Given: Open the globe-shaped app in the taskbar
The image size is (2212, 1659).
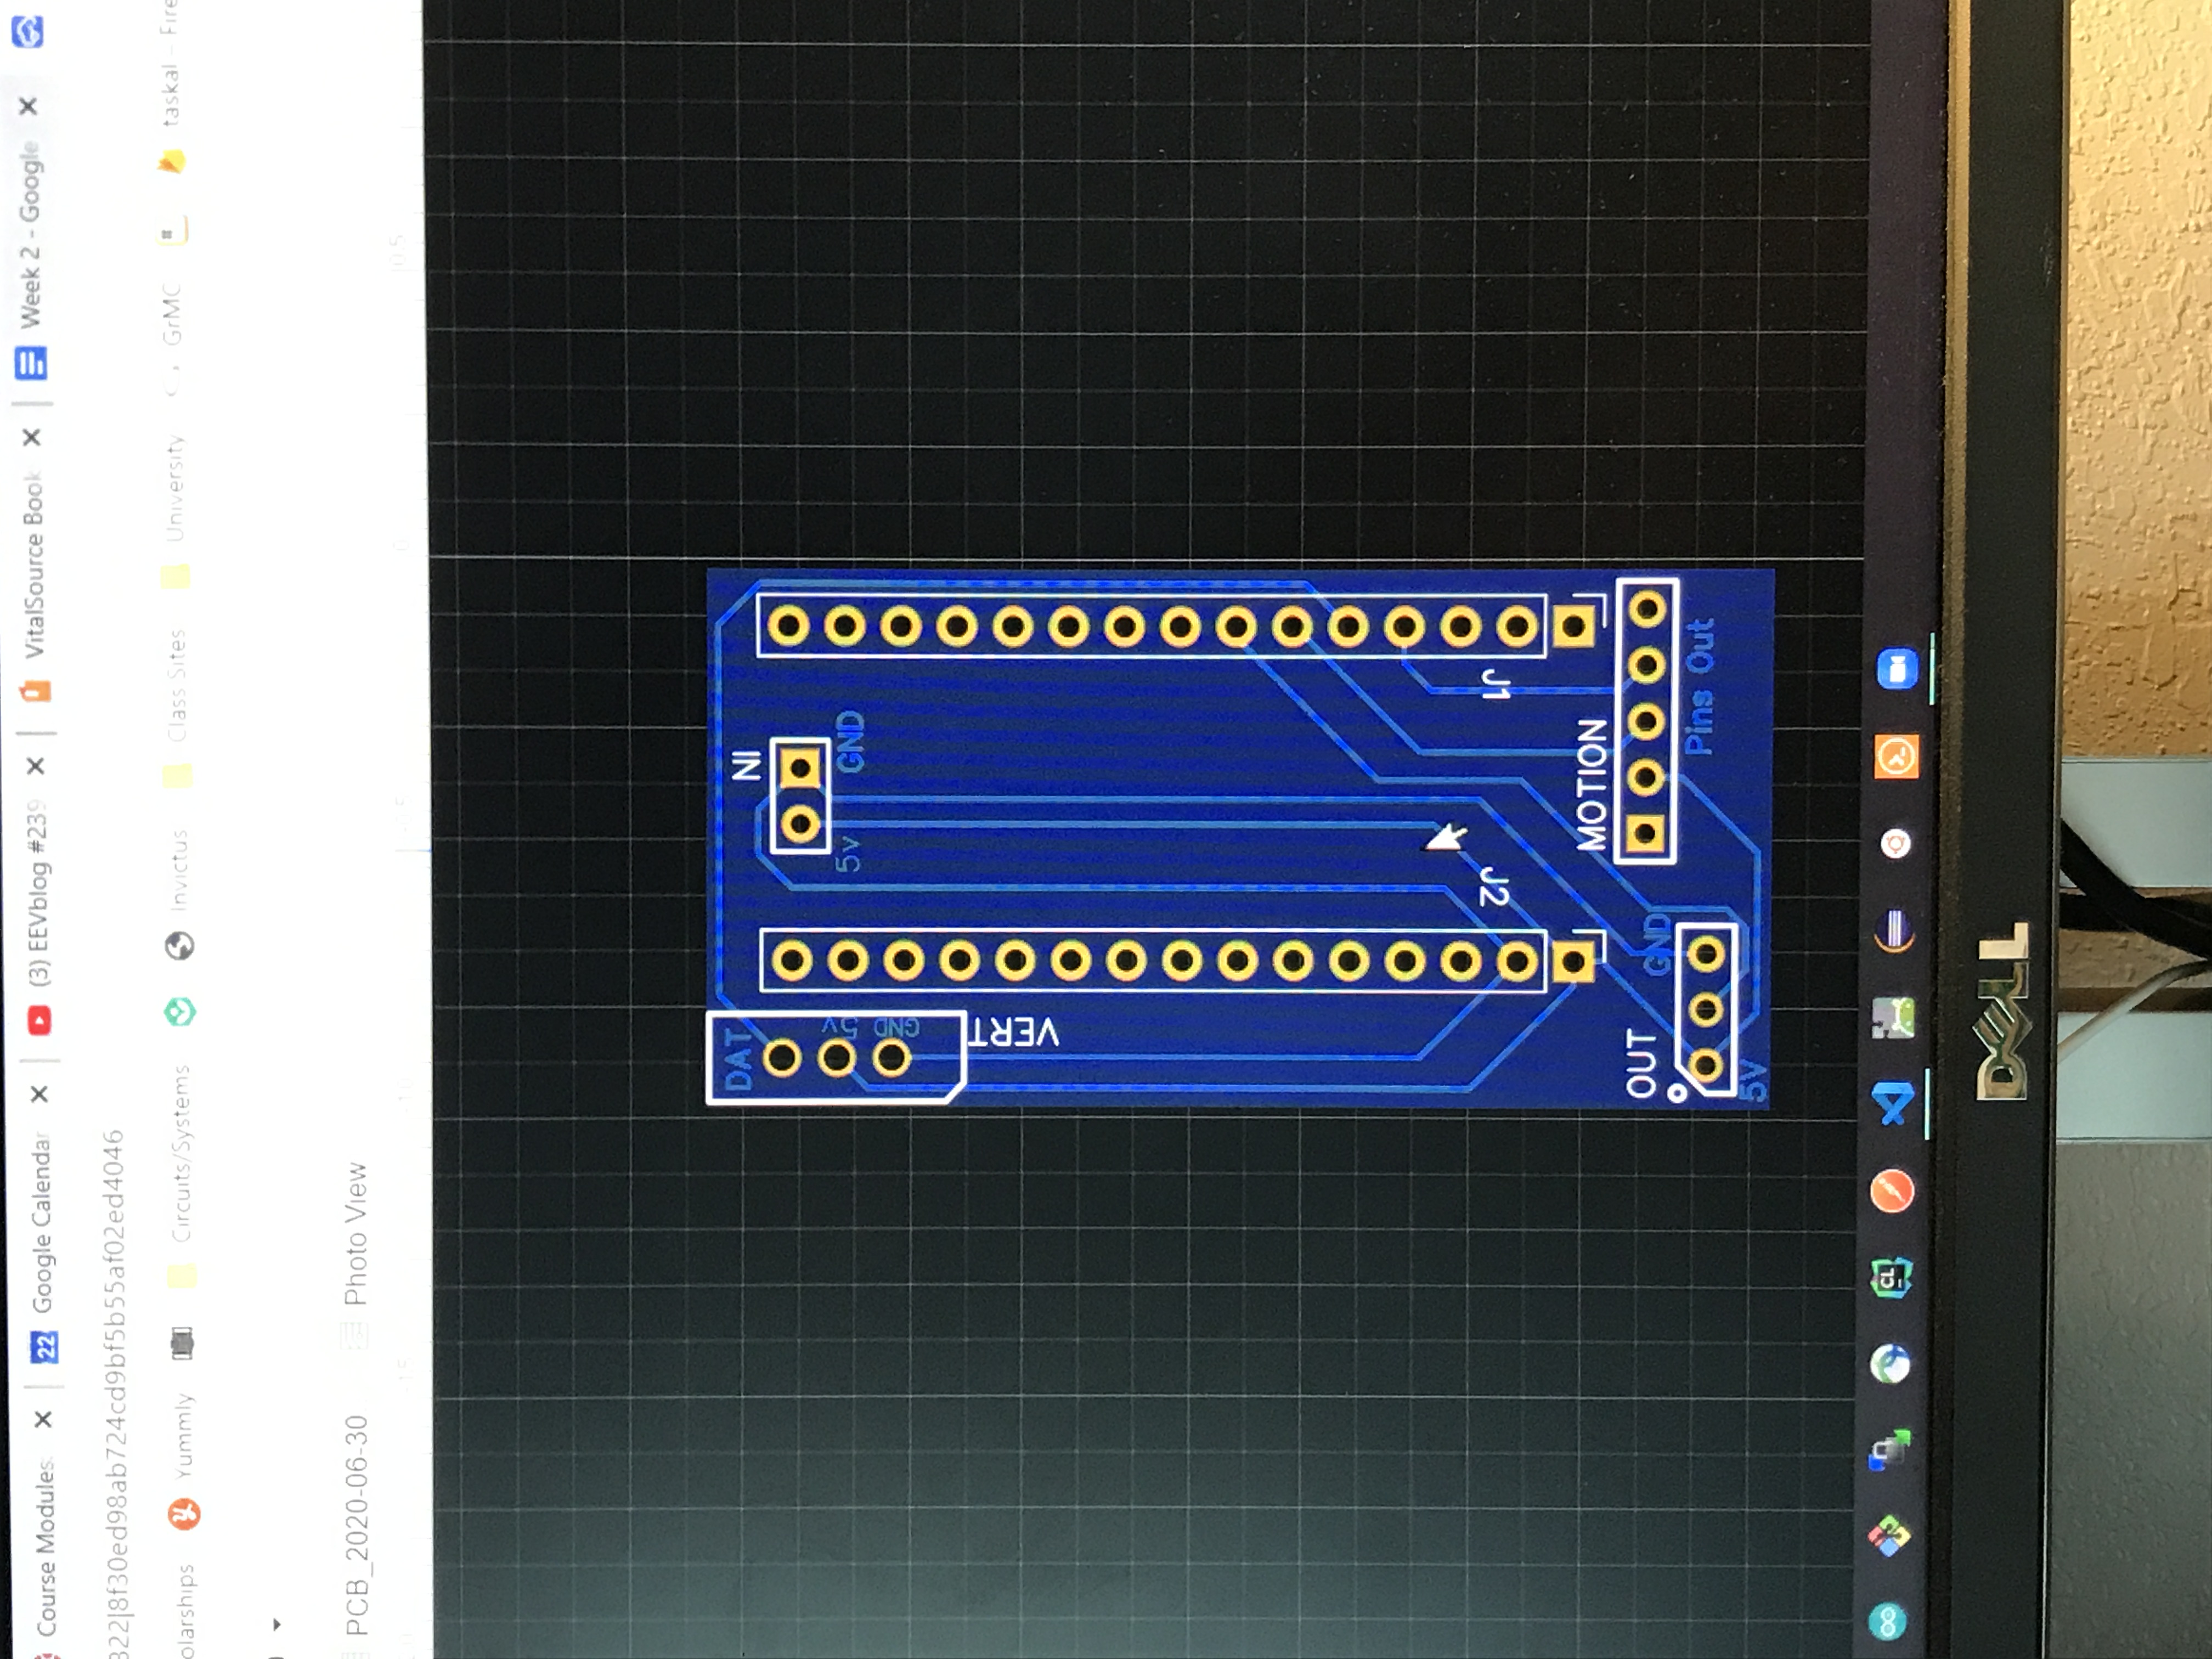Looking at the screenshot, I should (1889, 1364).
